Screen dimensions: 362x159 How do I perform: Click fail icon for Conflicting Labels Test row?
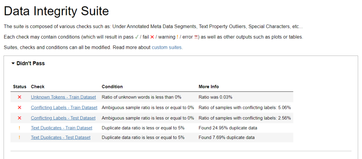(19, 118)
